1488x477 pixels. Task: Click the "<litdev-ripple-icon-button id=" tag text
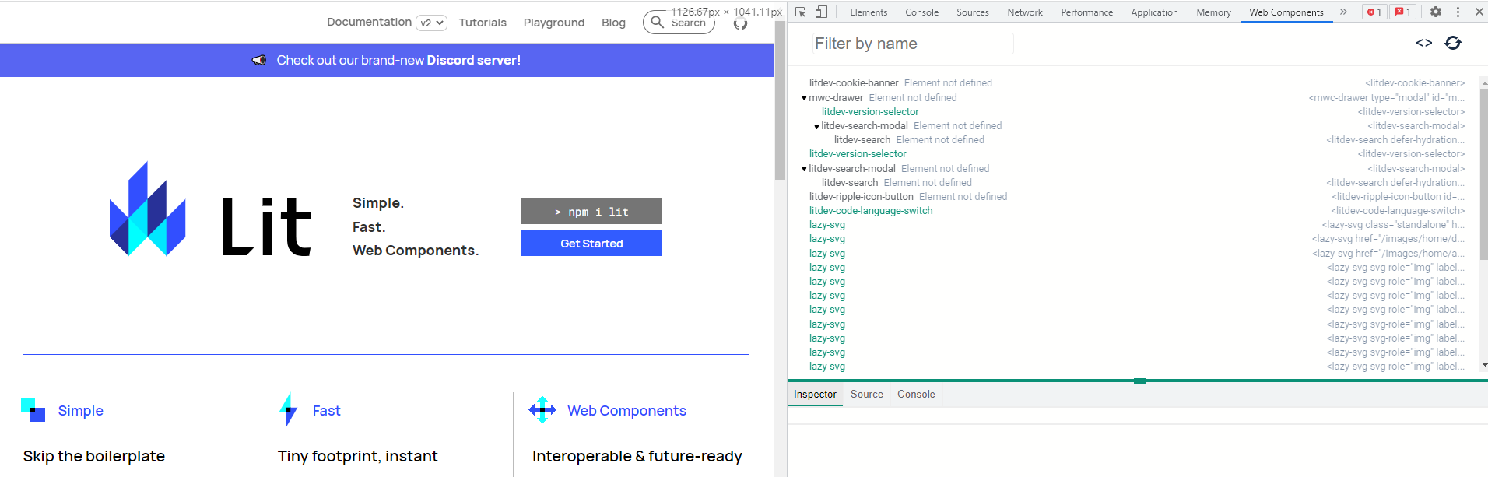1399,197
